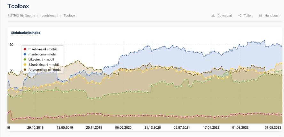Click the Toolbox page title
Viewport: 284px width, 137px height.
[x=18, y=6]
